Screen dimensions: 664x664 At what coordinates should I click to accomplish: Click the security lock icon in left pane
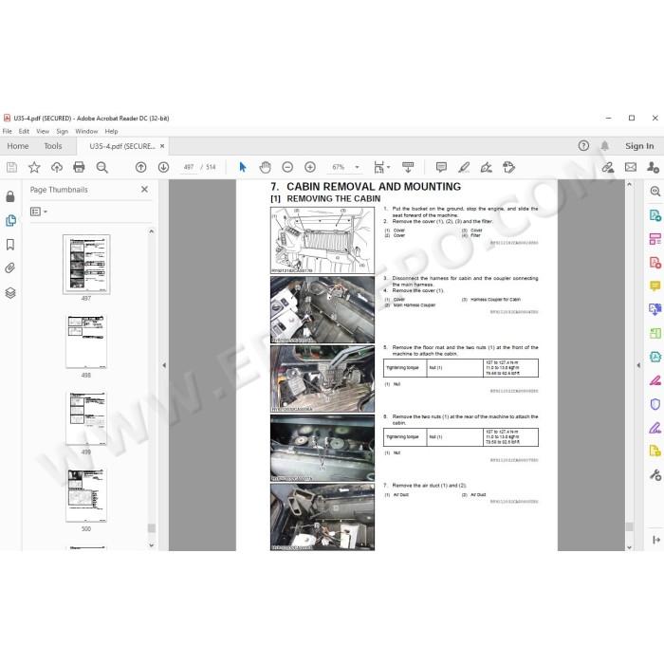10,196
